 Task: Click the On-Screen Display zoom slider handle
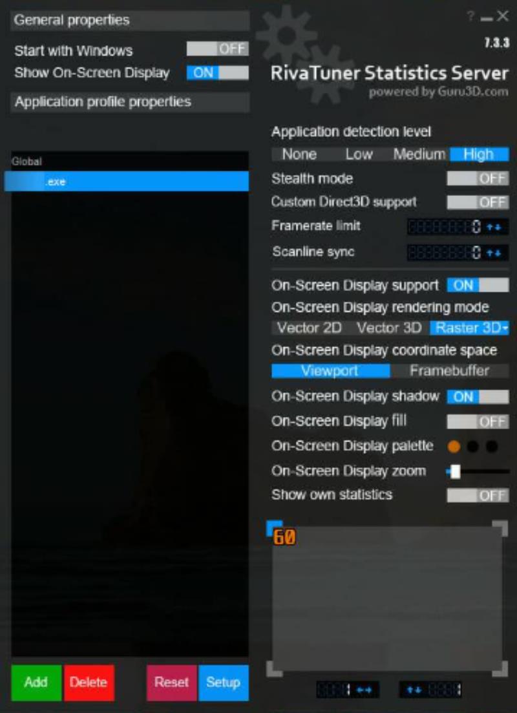455,471
